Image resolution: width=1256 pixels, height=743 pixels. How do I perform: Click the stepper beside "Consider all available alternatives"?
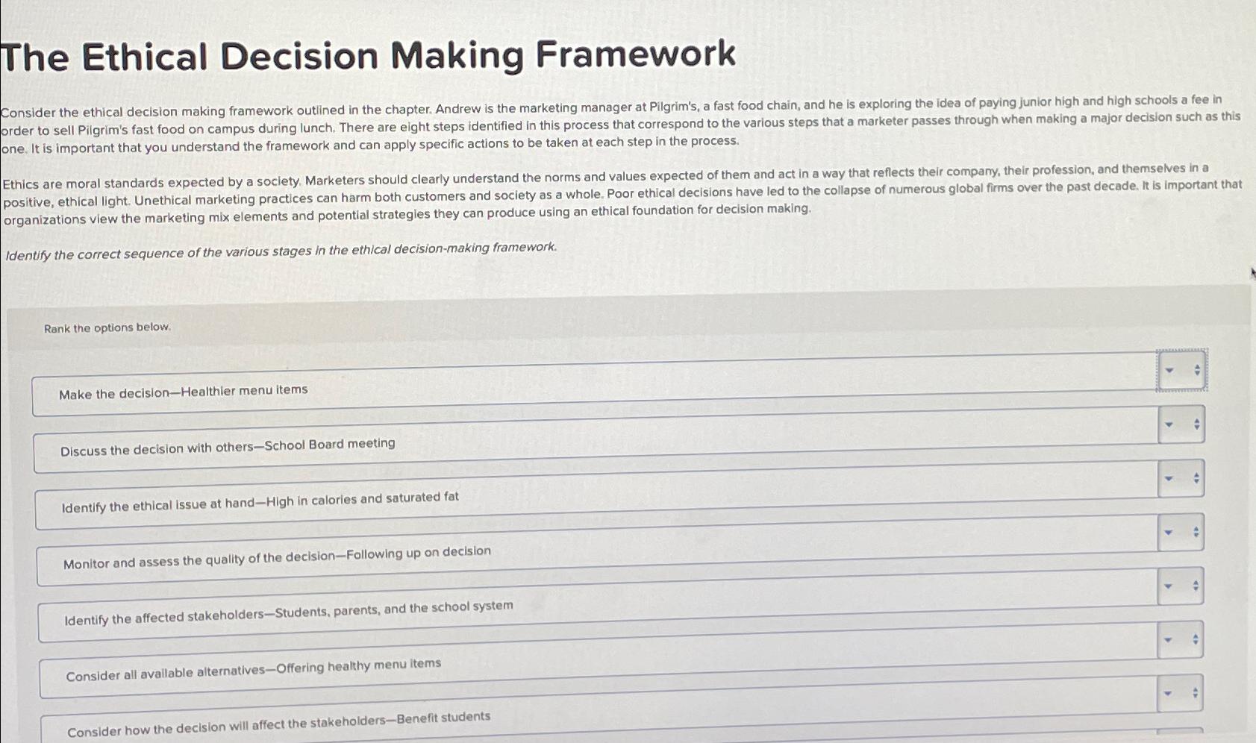[x=1196, y=639]
